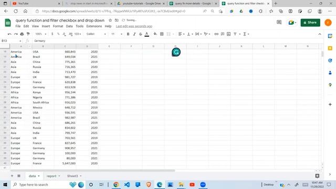336x189 pixels.
Task: Create a filter
Action: [235, 34]
